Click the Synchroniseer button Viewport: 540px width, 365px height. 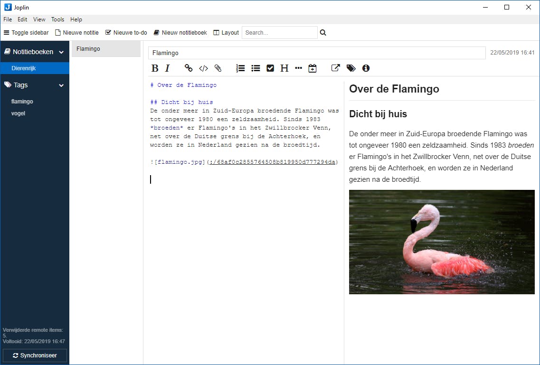tap(35, 356)
